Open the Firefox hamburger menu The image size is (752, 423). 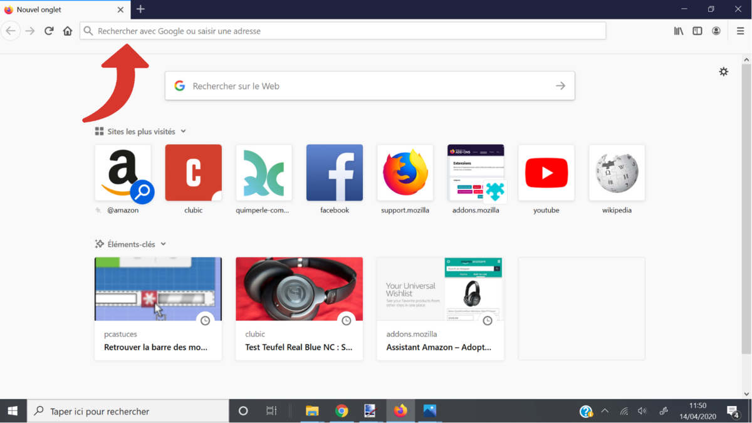click(740, 31)
